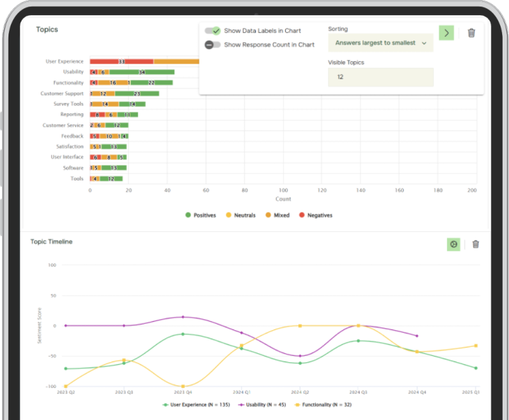509x420 pixels.
Task: Open the Sorting dropdown 'Answers largest to smallest'
Action: 381,42
